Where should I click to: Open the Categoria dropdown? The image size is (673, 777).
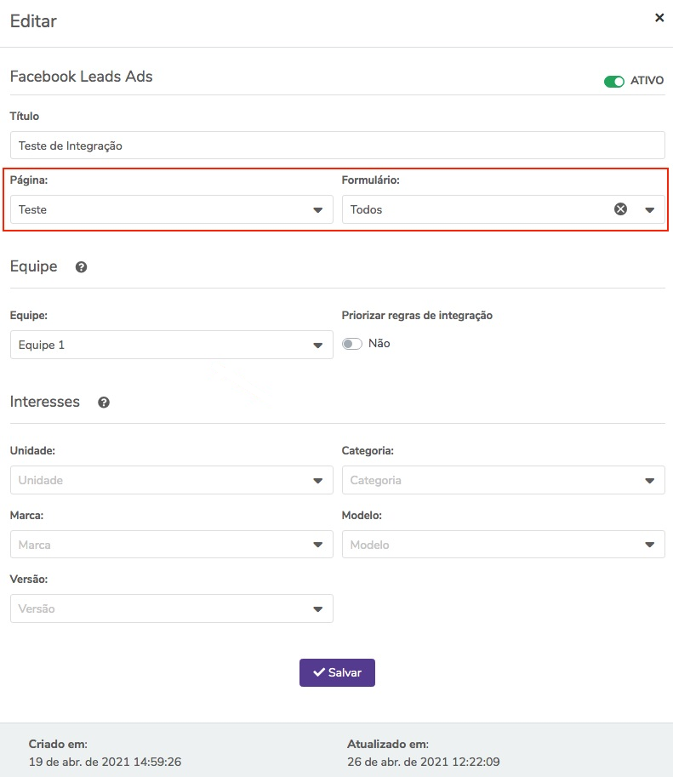point(503,480)
